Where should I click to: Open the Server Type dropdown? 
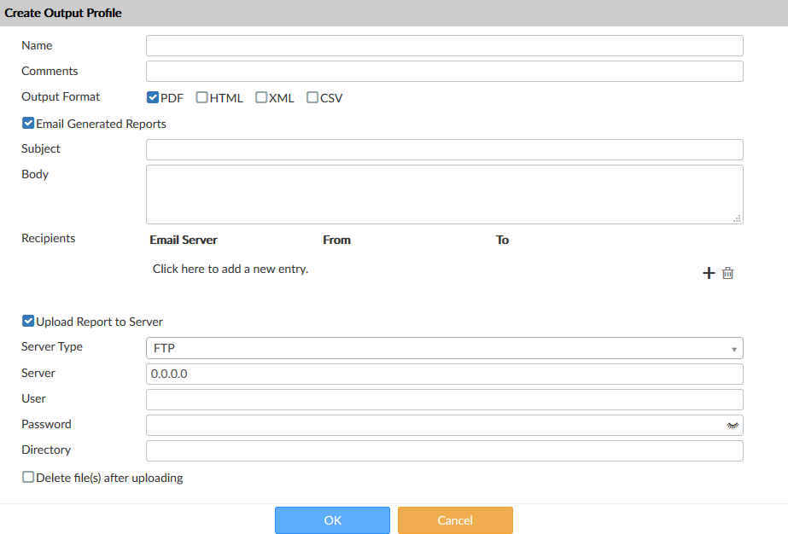pos(733,348)
